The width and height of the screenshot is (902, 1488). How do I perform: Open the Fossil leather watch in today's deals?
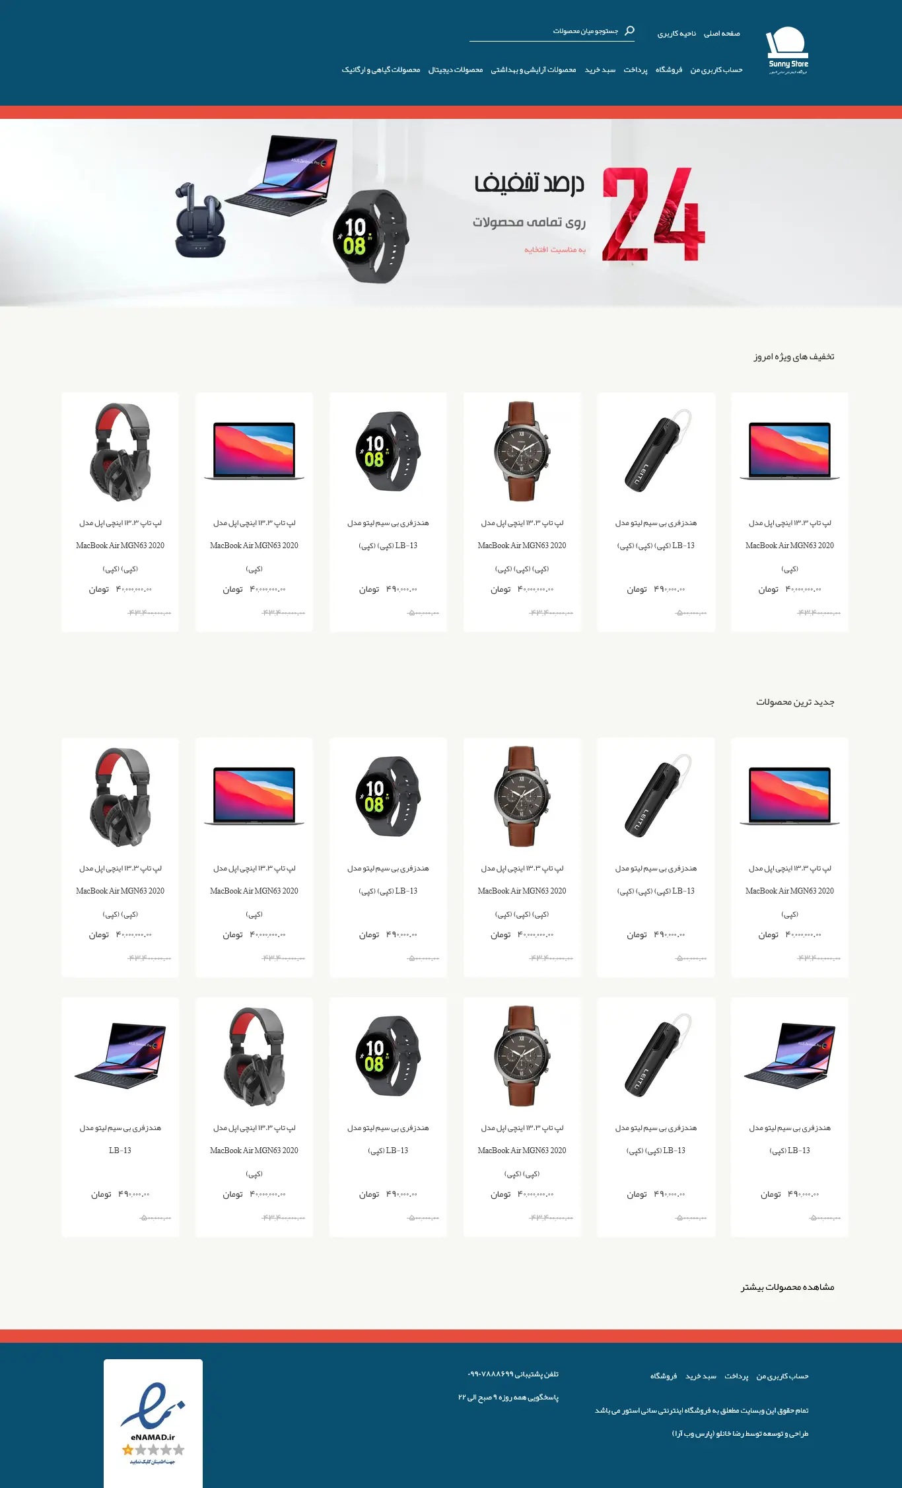pyautogui.click(x=522, y=512)
